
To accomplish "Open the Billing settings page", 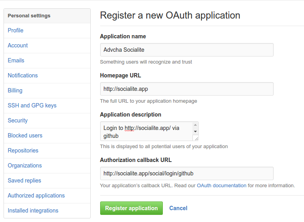I will click(15, 90).
